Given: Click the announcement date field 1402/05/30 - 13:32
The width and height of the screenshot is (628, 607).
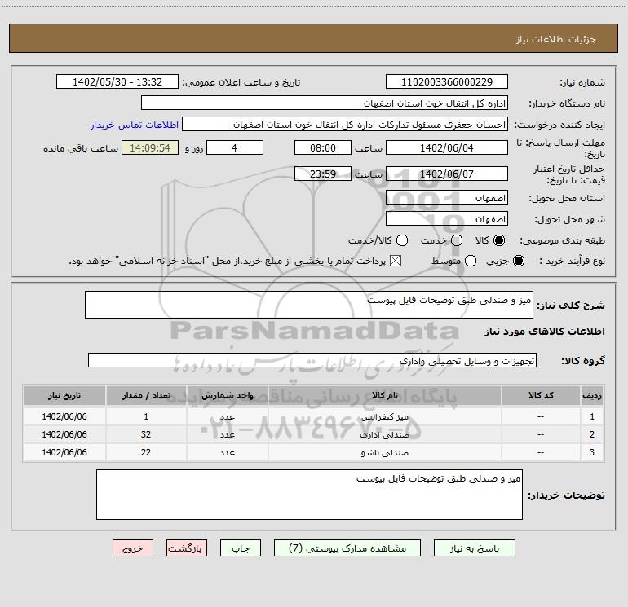Looking at the screenshot, I should [x=117, y=81].
